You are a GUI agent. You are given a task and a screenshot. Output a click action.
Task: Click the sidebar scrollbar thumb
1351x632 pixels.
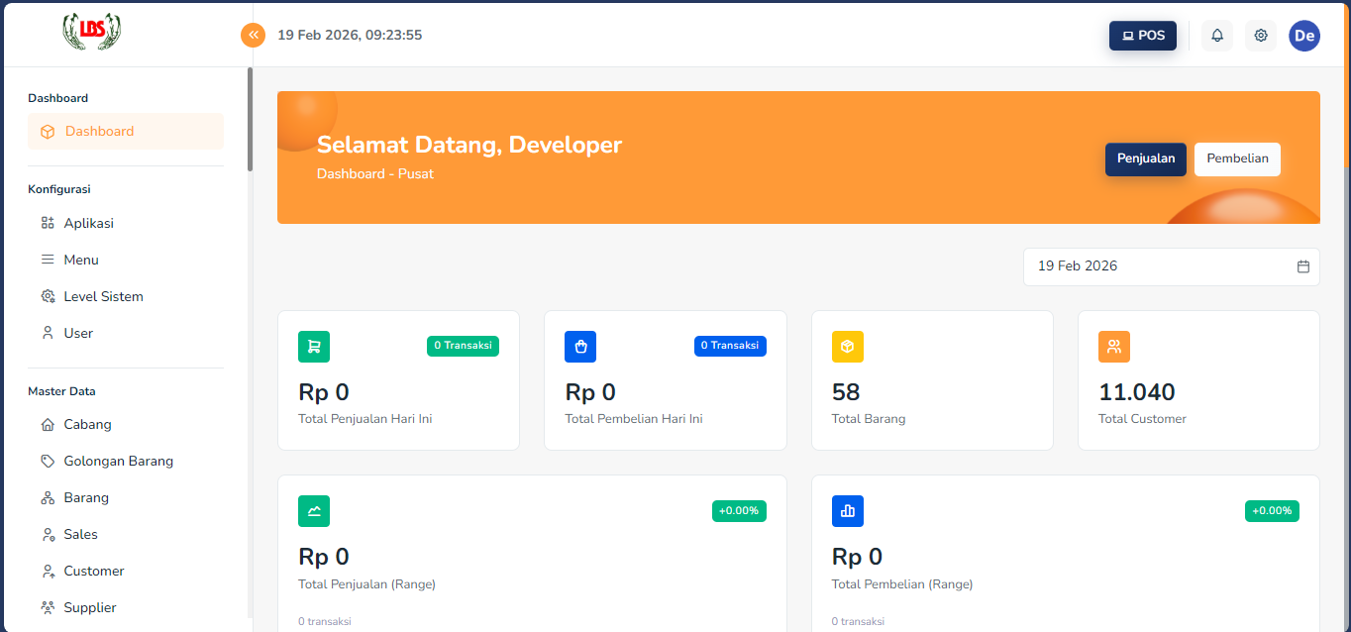click(x=250, y=119)
